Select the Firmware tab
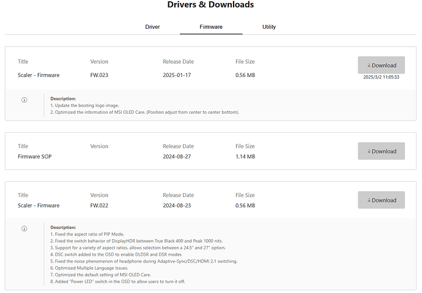422x293 pixels. (211, 27)
